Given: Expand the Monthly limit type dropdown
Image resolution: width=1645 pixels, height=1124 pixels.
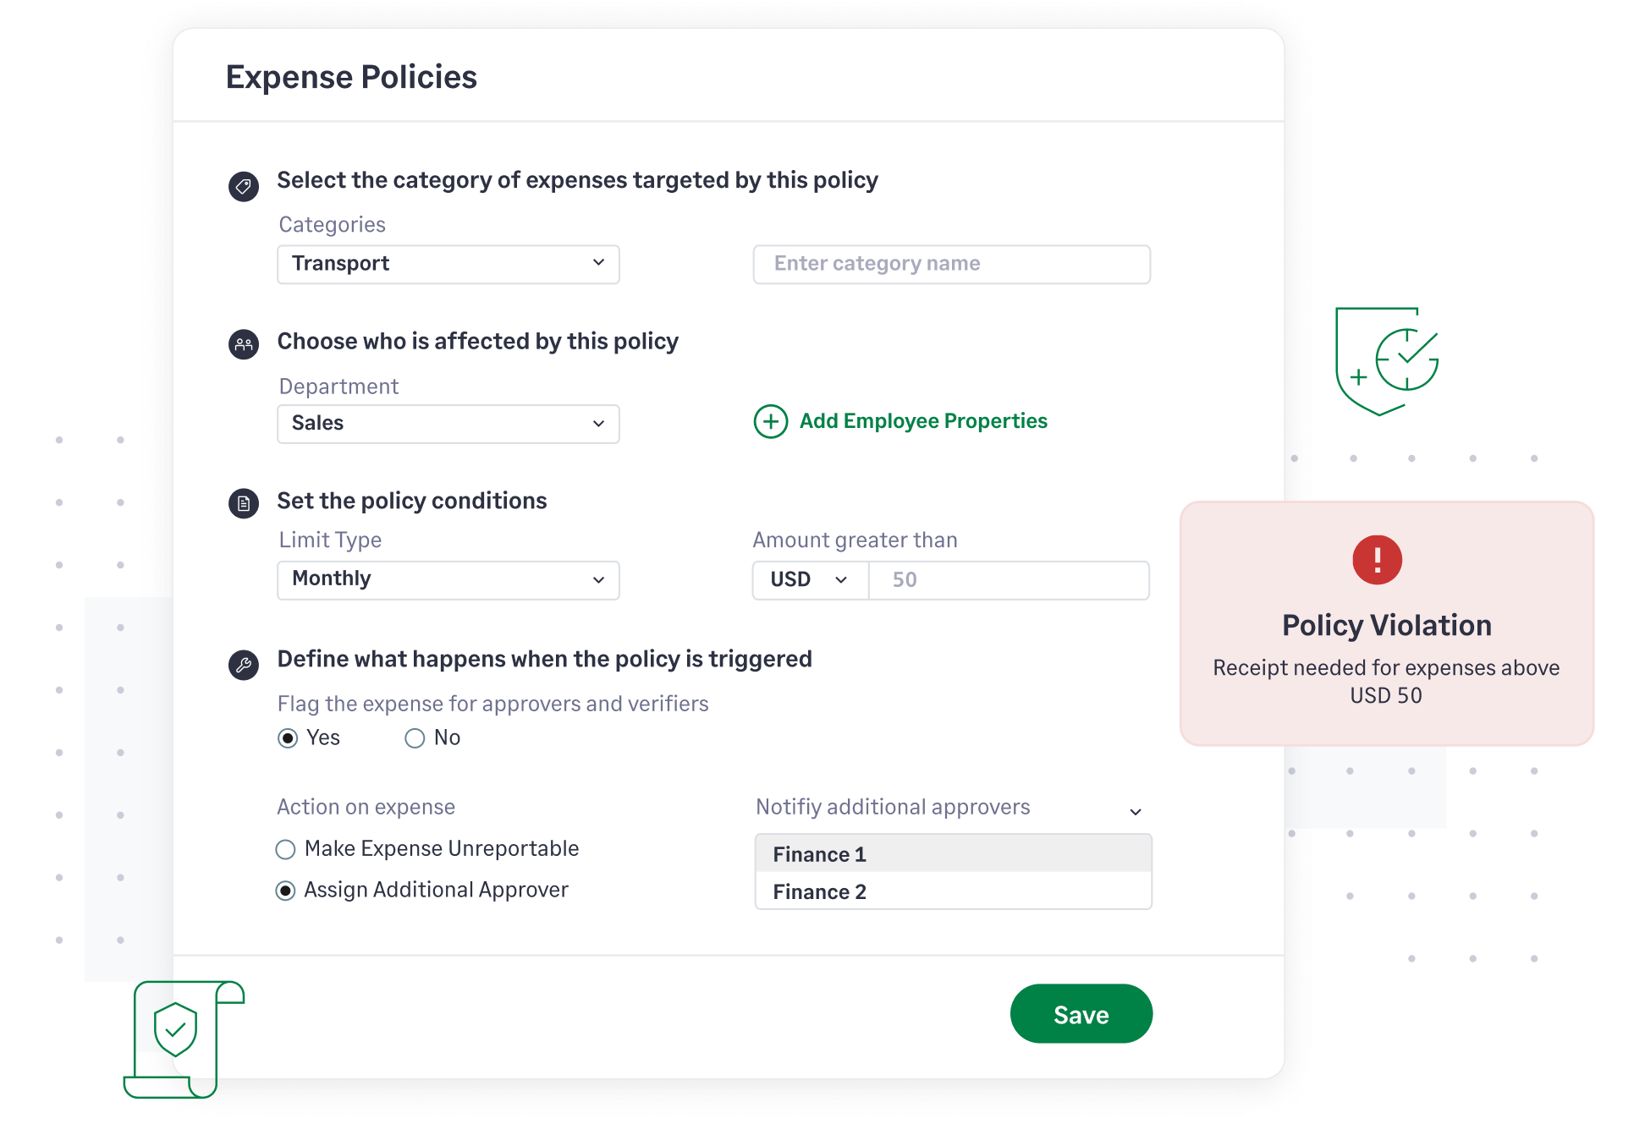Looking at the screenshot, I should click(448, 579).
